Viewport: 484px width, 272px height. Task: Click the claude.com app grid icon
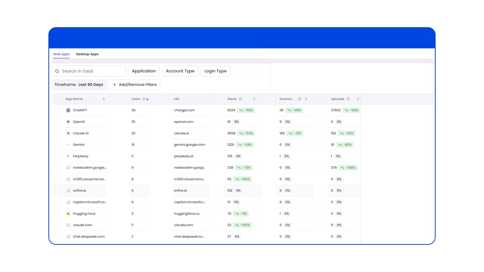(68, 225)
